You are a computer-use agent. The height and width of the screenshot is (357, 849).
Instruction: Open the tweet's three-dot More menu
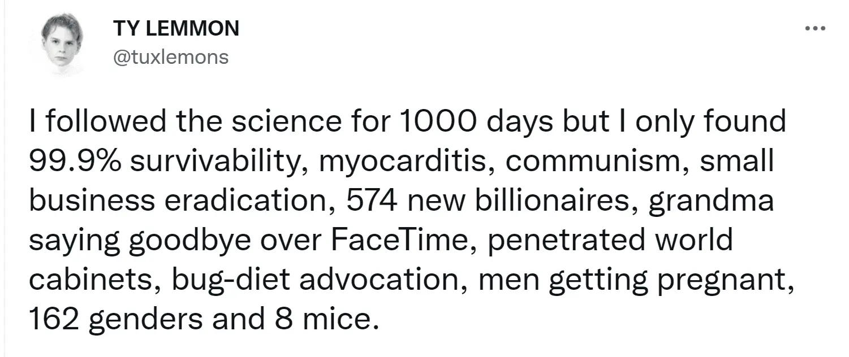(817, 28)
